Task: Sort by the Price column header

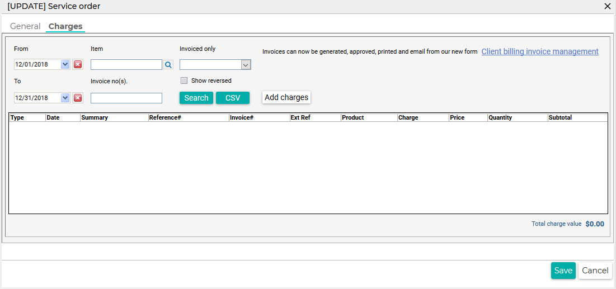Action: pyautogui.click(x=468, y=117)
